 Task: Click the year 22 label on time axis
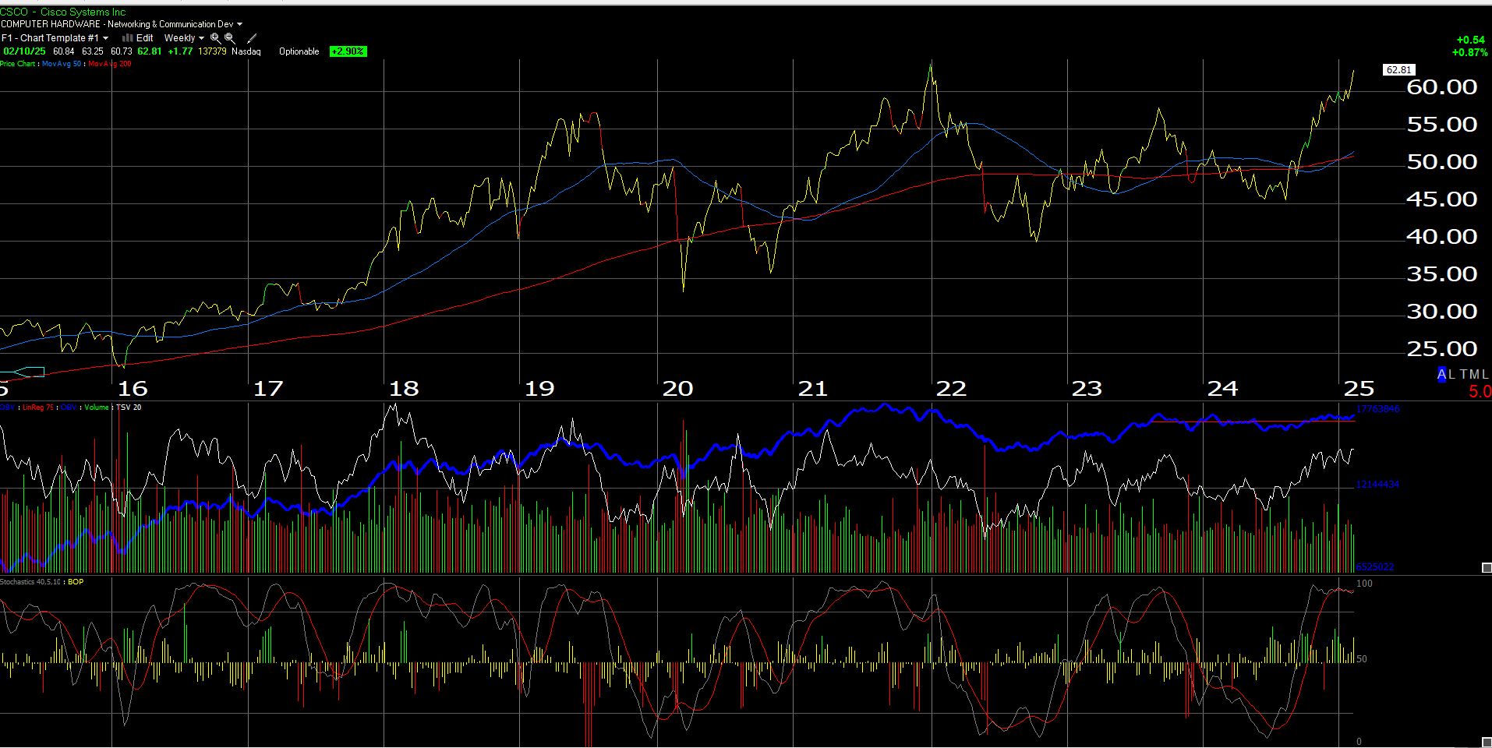951,388
